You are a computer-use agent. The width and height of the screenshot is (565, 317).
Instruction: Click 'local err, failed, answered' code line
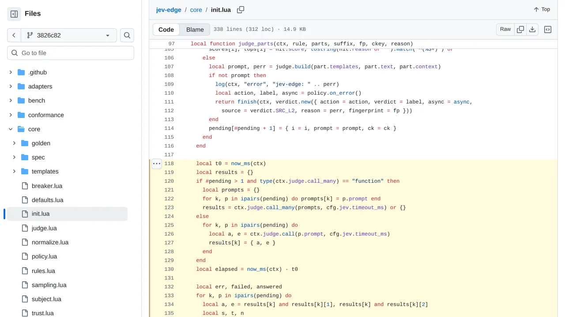click(x=239, y=287)
